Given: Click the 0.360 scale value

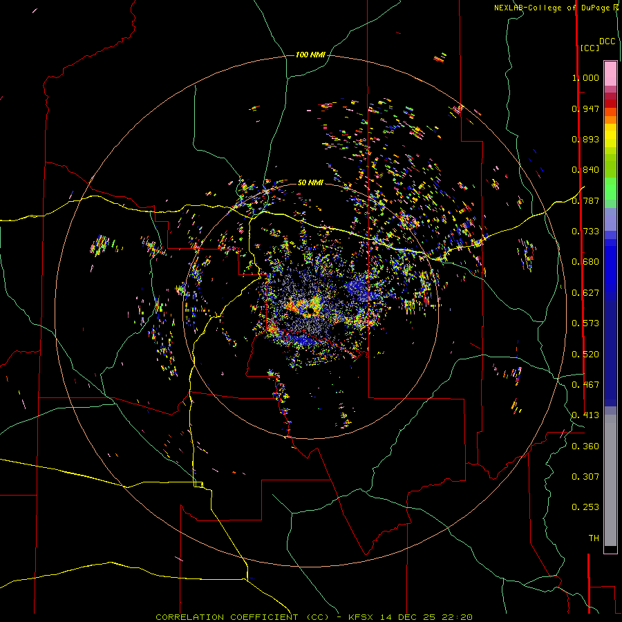Looking at the screenshot, I should tap(585, 446).
